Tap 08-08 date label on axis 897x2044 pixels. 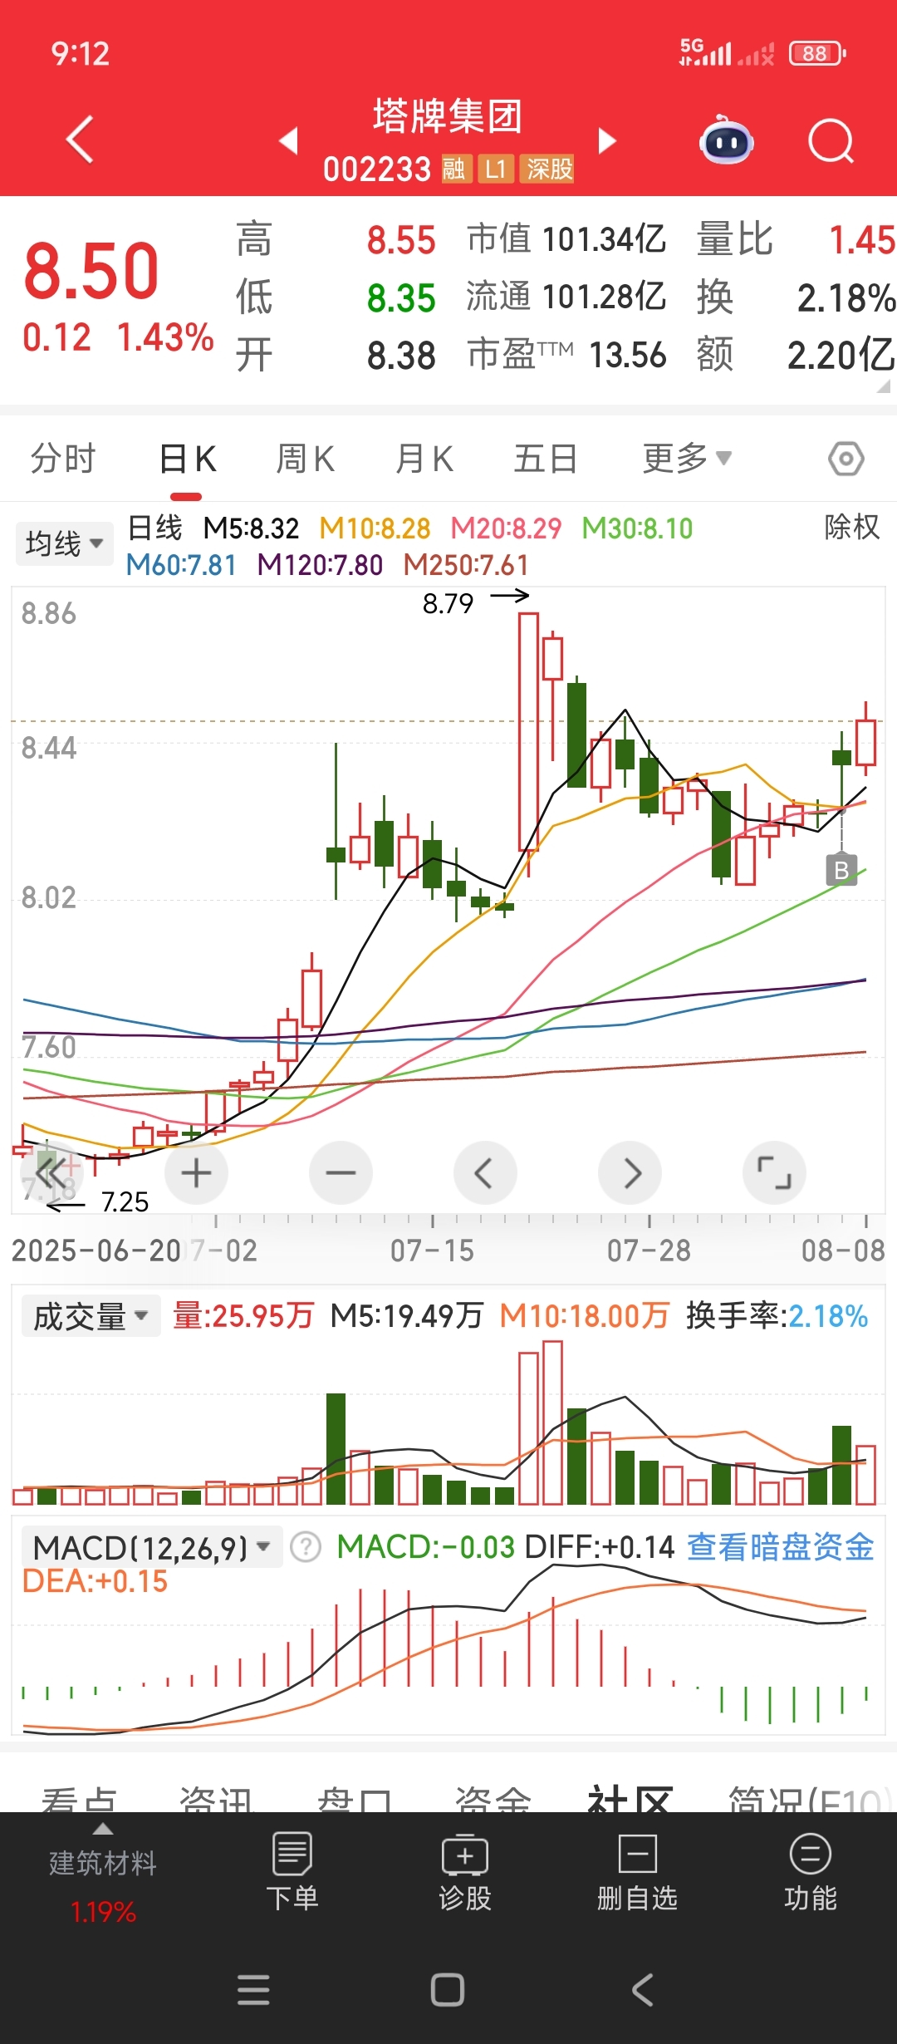click(843, 1250)
